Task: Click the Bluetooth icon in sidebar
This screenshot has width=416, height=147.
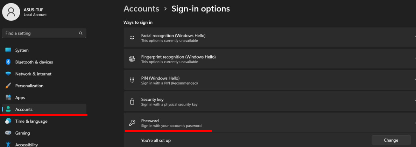Action: (x=8, y=62)
